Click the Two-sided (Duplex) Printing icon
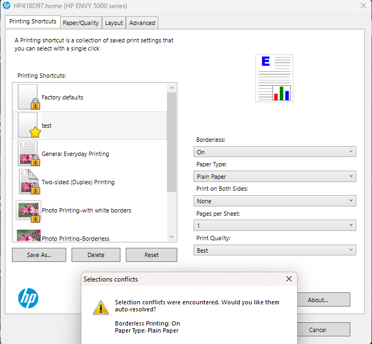Viewport: 372px width, 344px height. click(x=29, y=182)
